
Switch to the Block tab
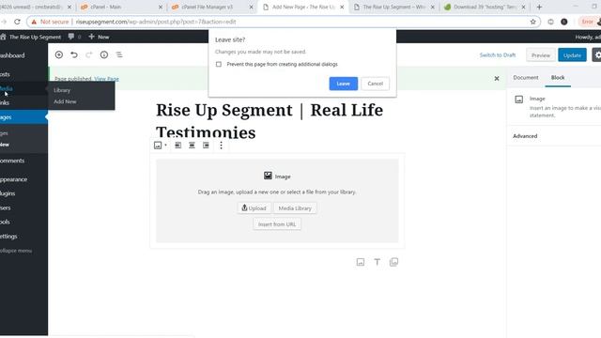[558, 77]
